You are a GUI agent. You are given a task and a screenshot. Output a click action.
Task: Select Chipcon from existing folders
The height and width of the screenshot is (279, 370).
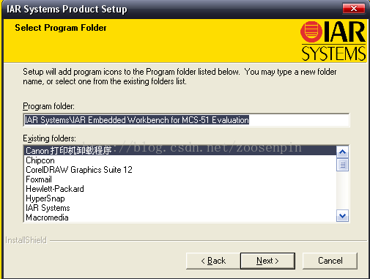click(x=180, y=160)
